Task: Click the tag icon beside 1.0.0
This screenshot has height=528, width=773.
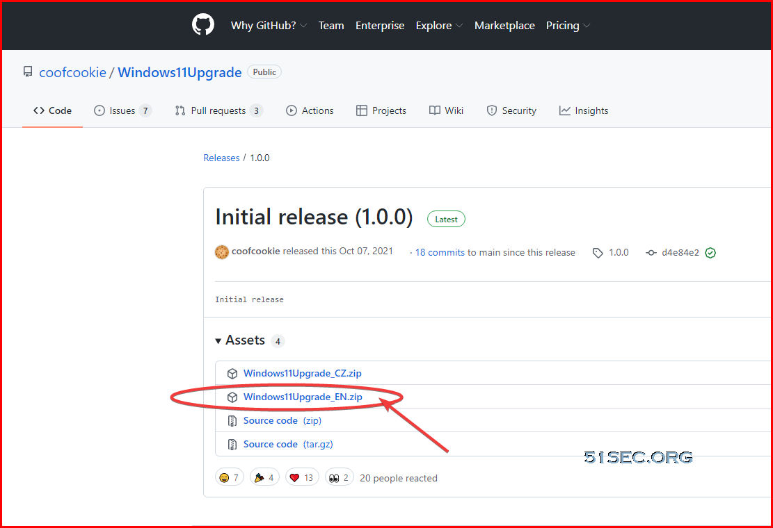Action: [598, 253]
